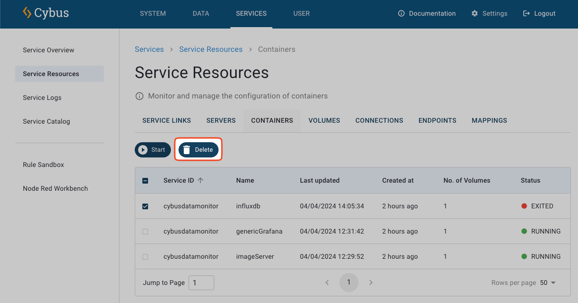Open Settings via the gear icon
578x303 pixels.
click(x=475, y=14)
